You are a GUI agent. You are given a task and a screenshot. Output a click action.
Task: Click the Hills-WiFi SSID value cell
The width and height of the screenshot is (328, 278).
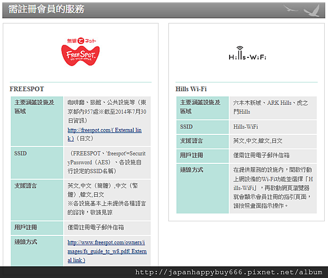point(273,127)
